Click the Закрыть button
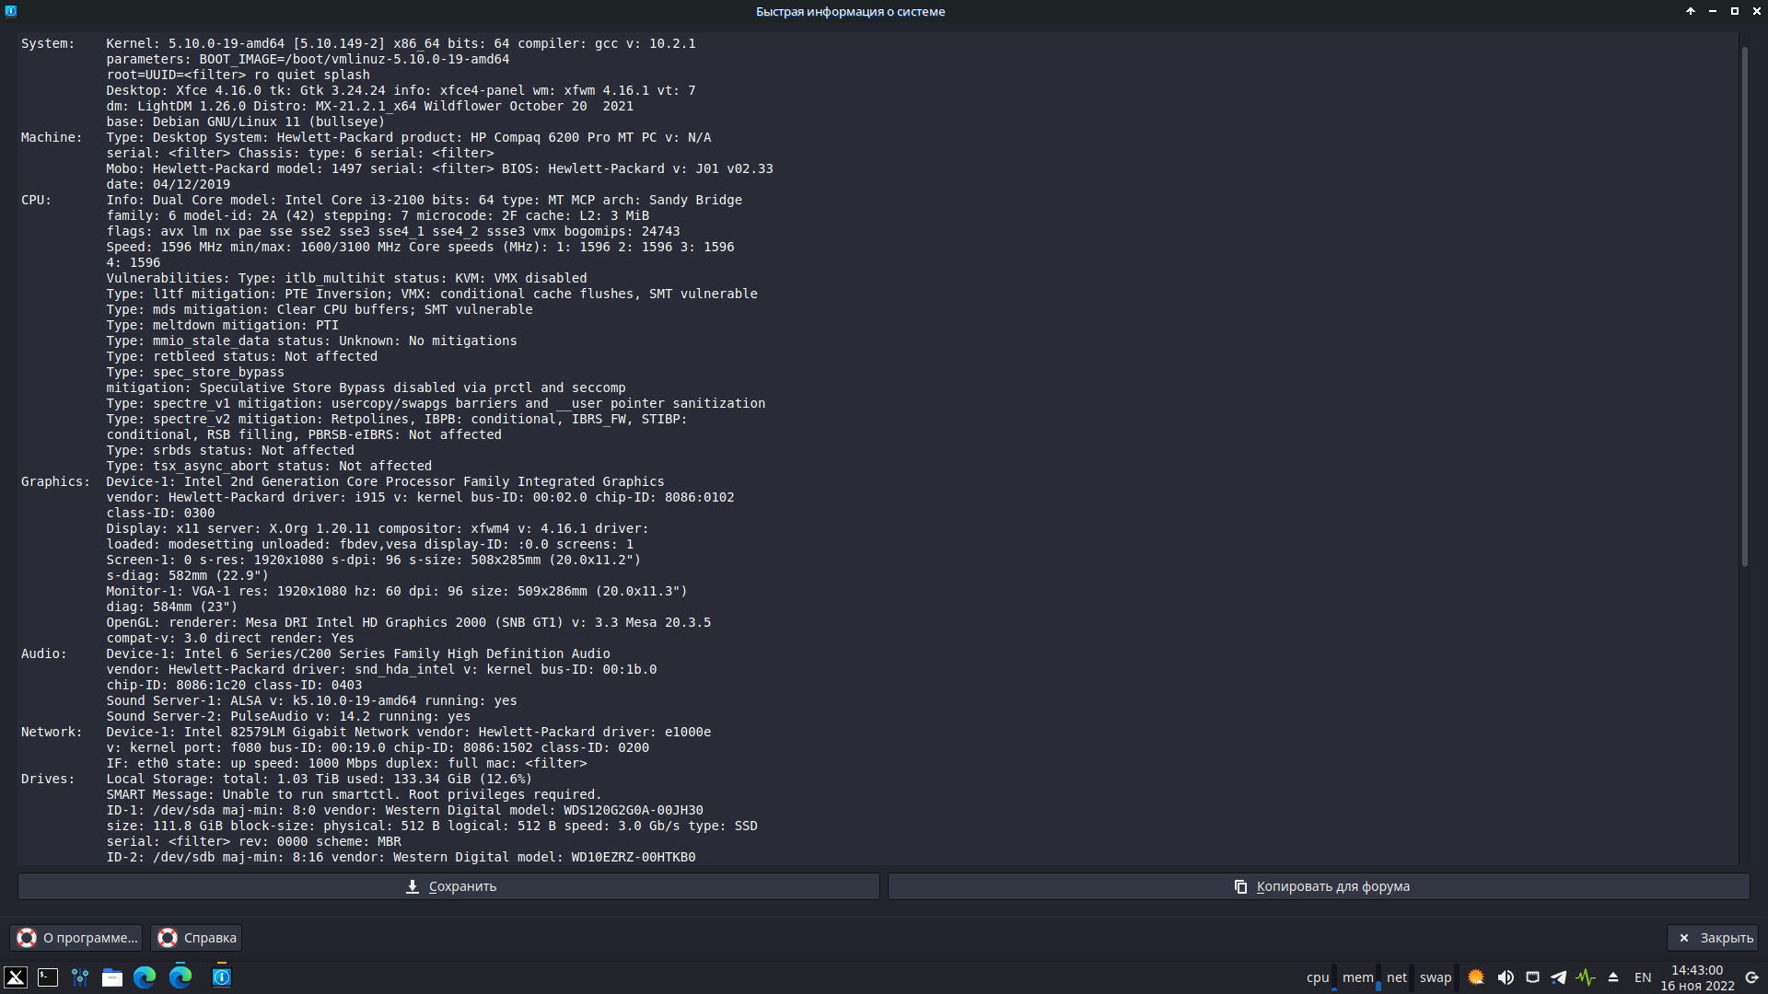 click(1713, 938)
